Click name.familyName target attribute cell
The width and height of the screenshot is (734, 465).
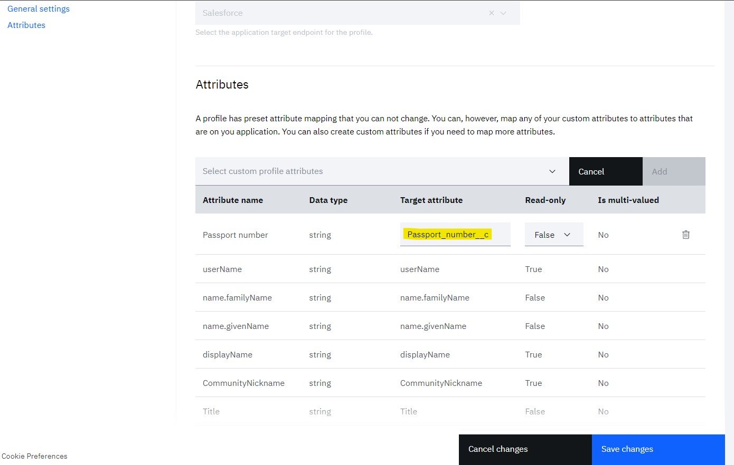pos(435,298)
